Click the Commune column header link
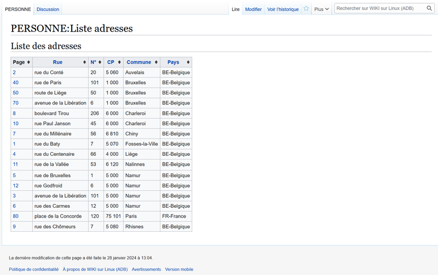Viewport: 438px width, 275px height. 139,62
